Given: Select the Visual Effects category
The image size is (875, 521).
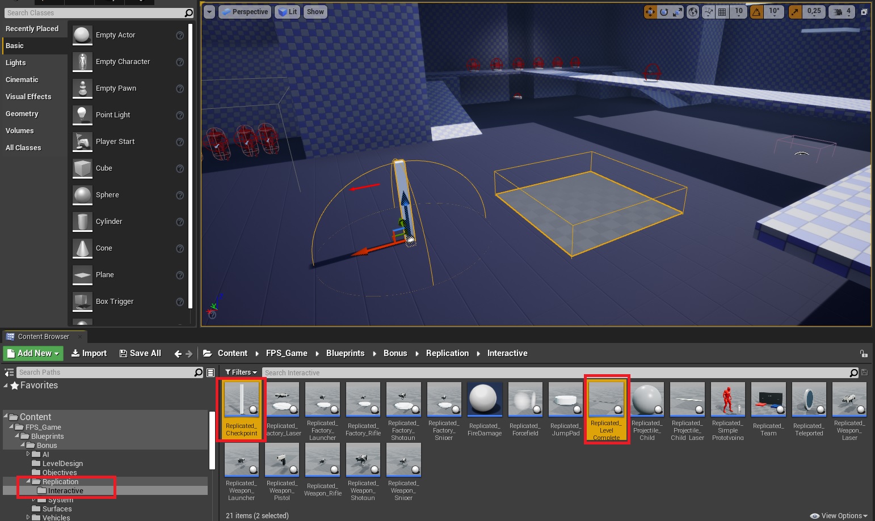Looking at the screenshot, I should [28, 97].
